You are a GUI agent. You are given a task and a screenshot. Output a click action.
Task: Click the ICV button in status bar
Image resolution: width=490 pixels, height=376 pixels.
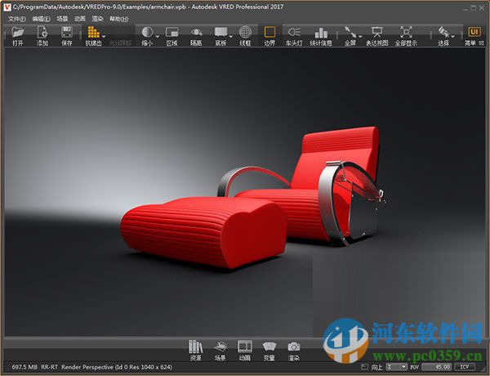[x=465, y=367]
